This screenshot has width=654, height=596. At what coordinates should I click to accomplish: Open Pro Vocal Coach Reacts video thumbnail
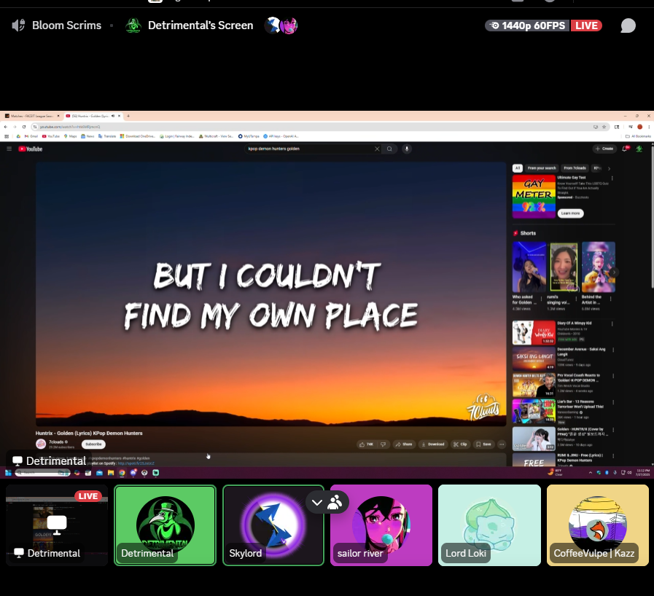point(534,385)
